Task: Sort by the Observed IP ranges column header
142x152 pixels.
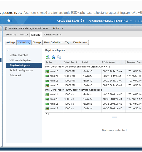Action: pyautogui.click(x=134, y=62)
